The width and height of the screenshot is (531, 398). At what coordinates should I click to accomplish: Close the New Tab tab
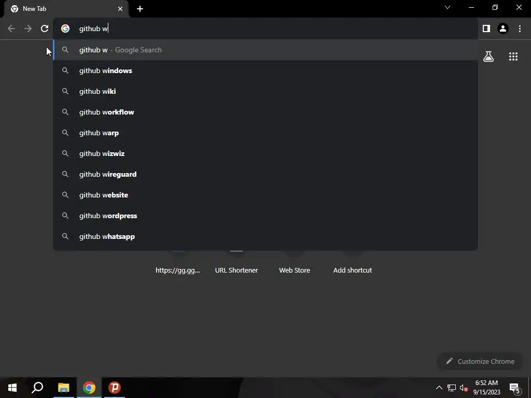click(x=120, y=9)
